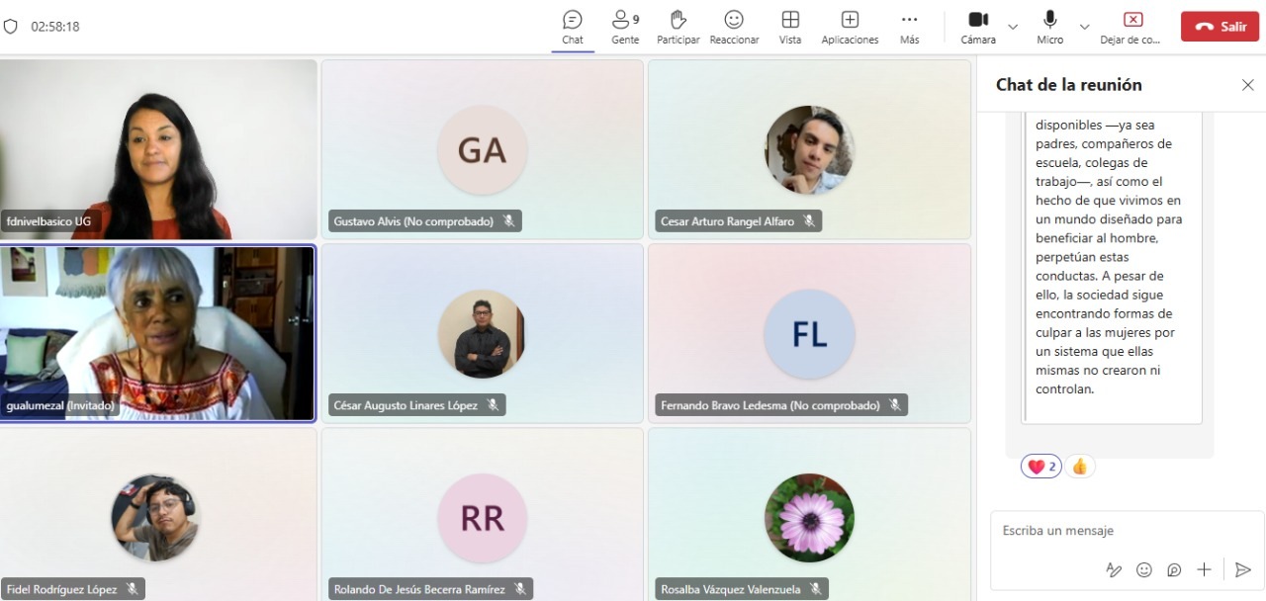Image resolution: width=1266 pixels, height=601 pixels.
Task: Send the chat message
Action: [1243, 569]
